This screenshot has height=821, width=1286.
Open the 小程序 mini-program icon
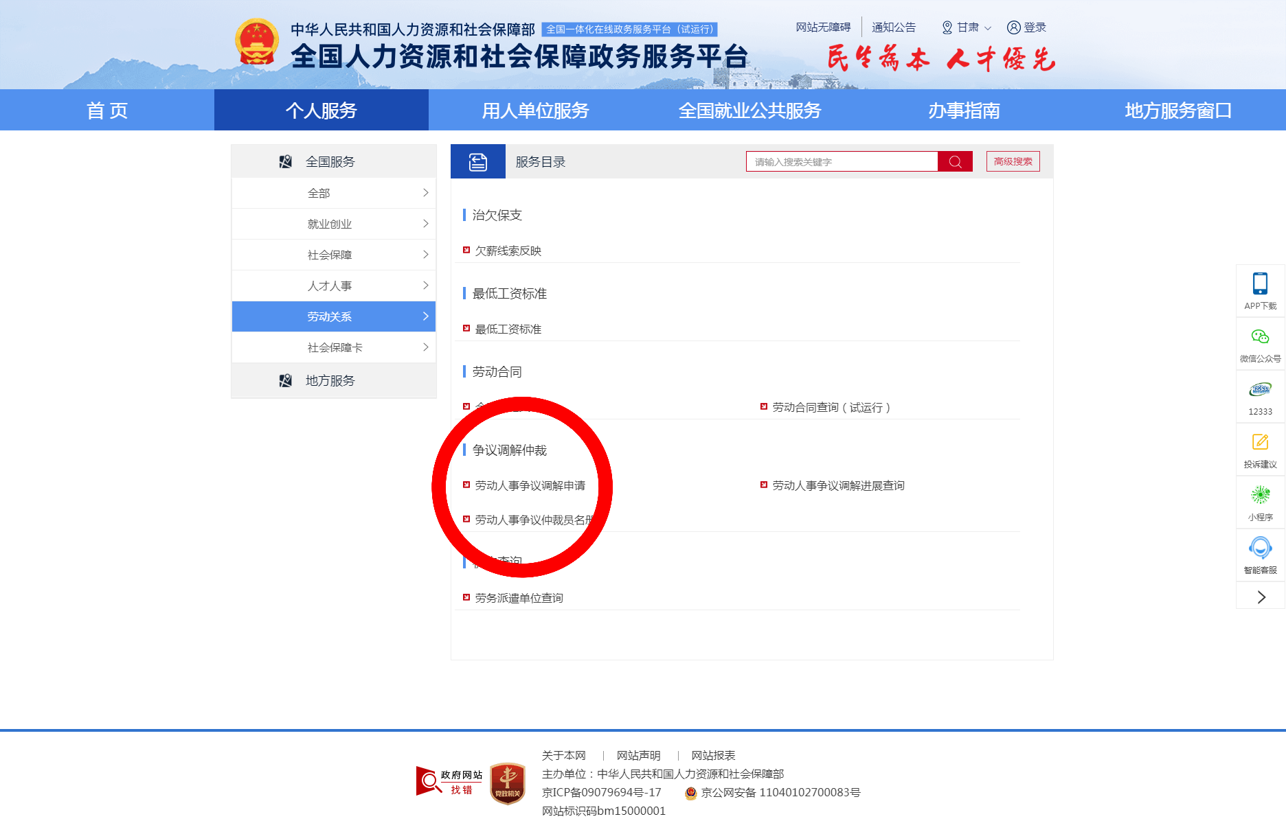1260,496
